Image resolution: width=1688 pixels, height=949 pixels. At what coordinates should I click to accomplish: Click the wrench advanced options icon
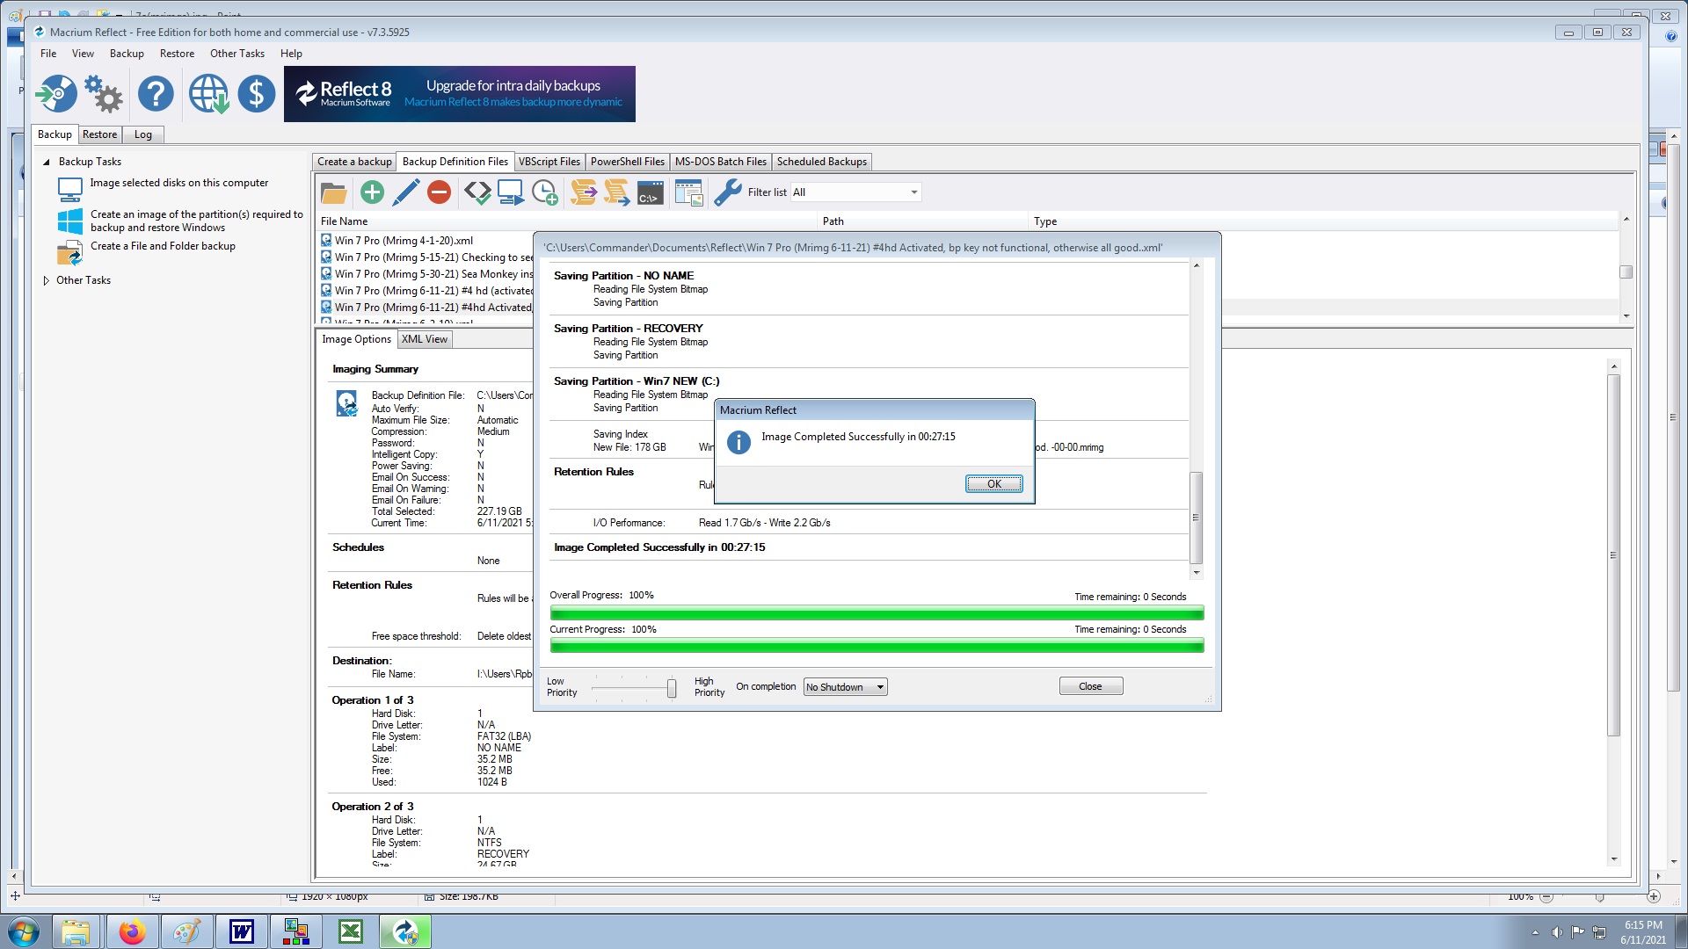[727, 192]
